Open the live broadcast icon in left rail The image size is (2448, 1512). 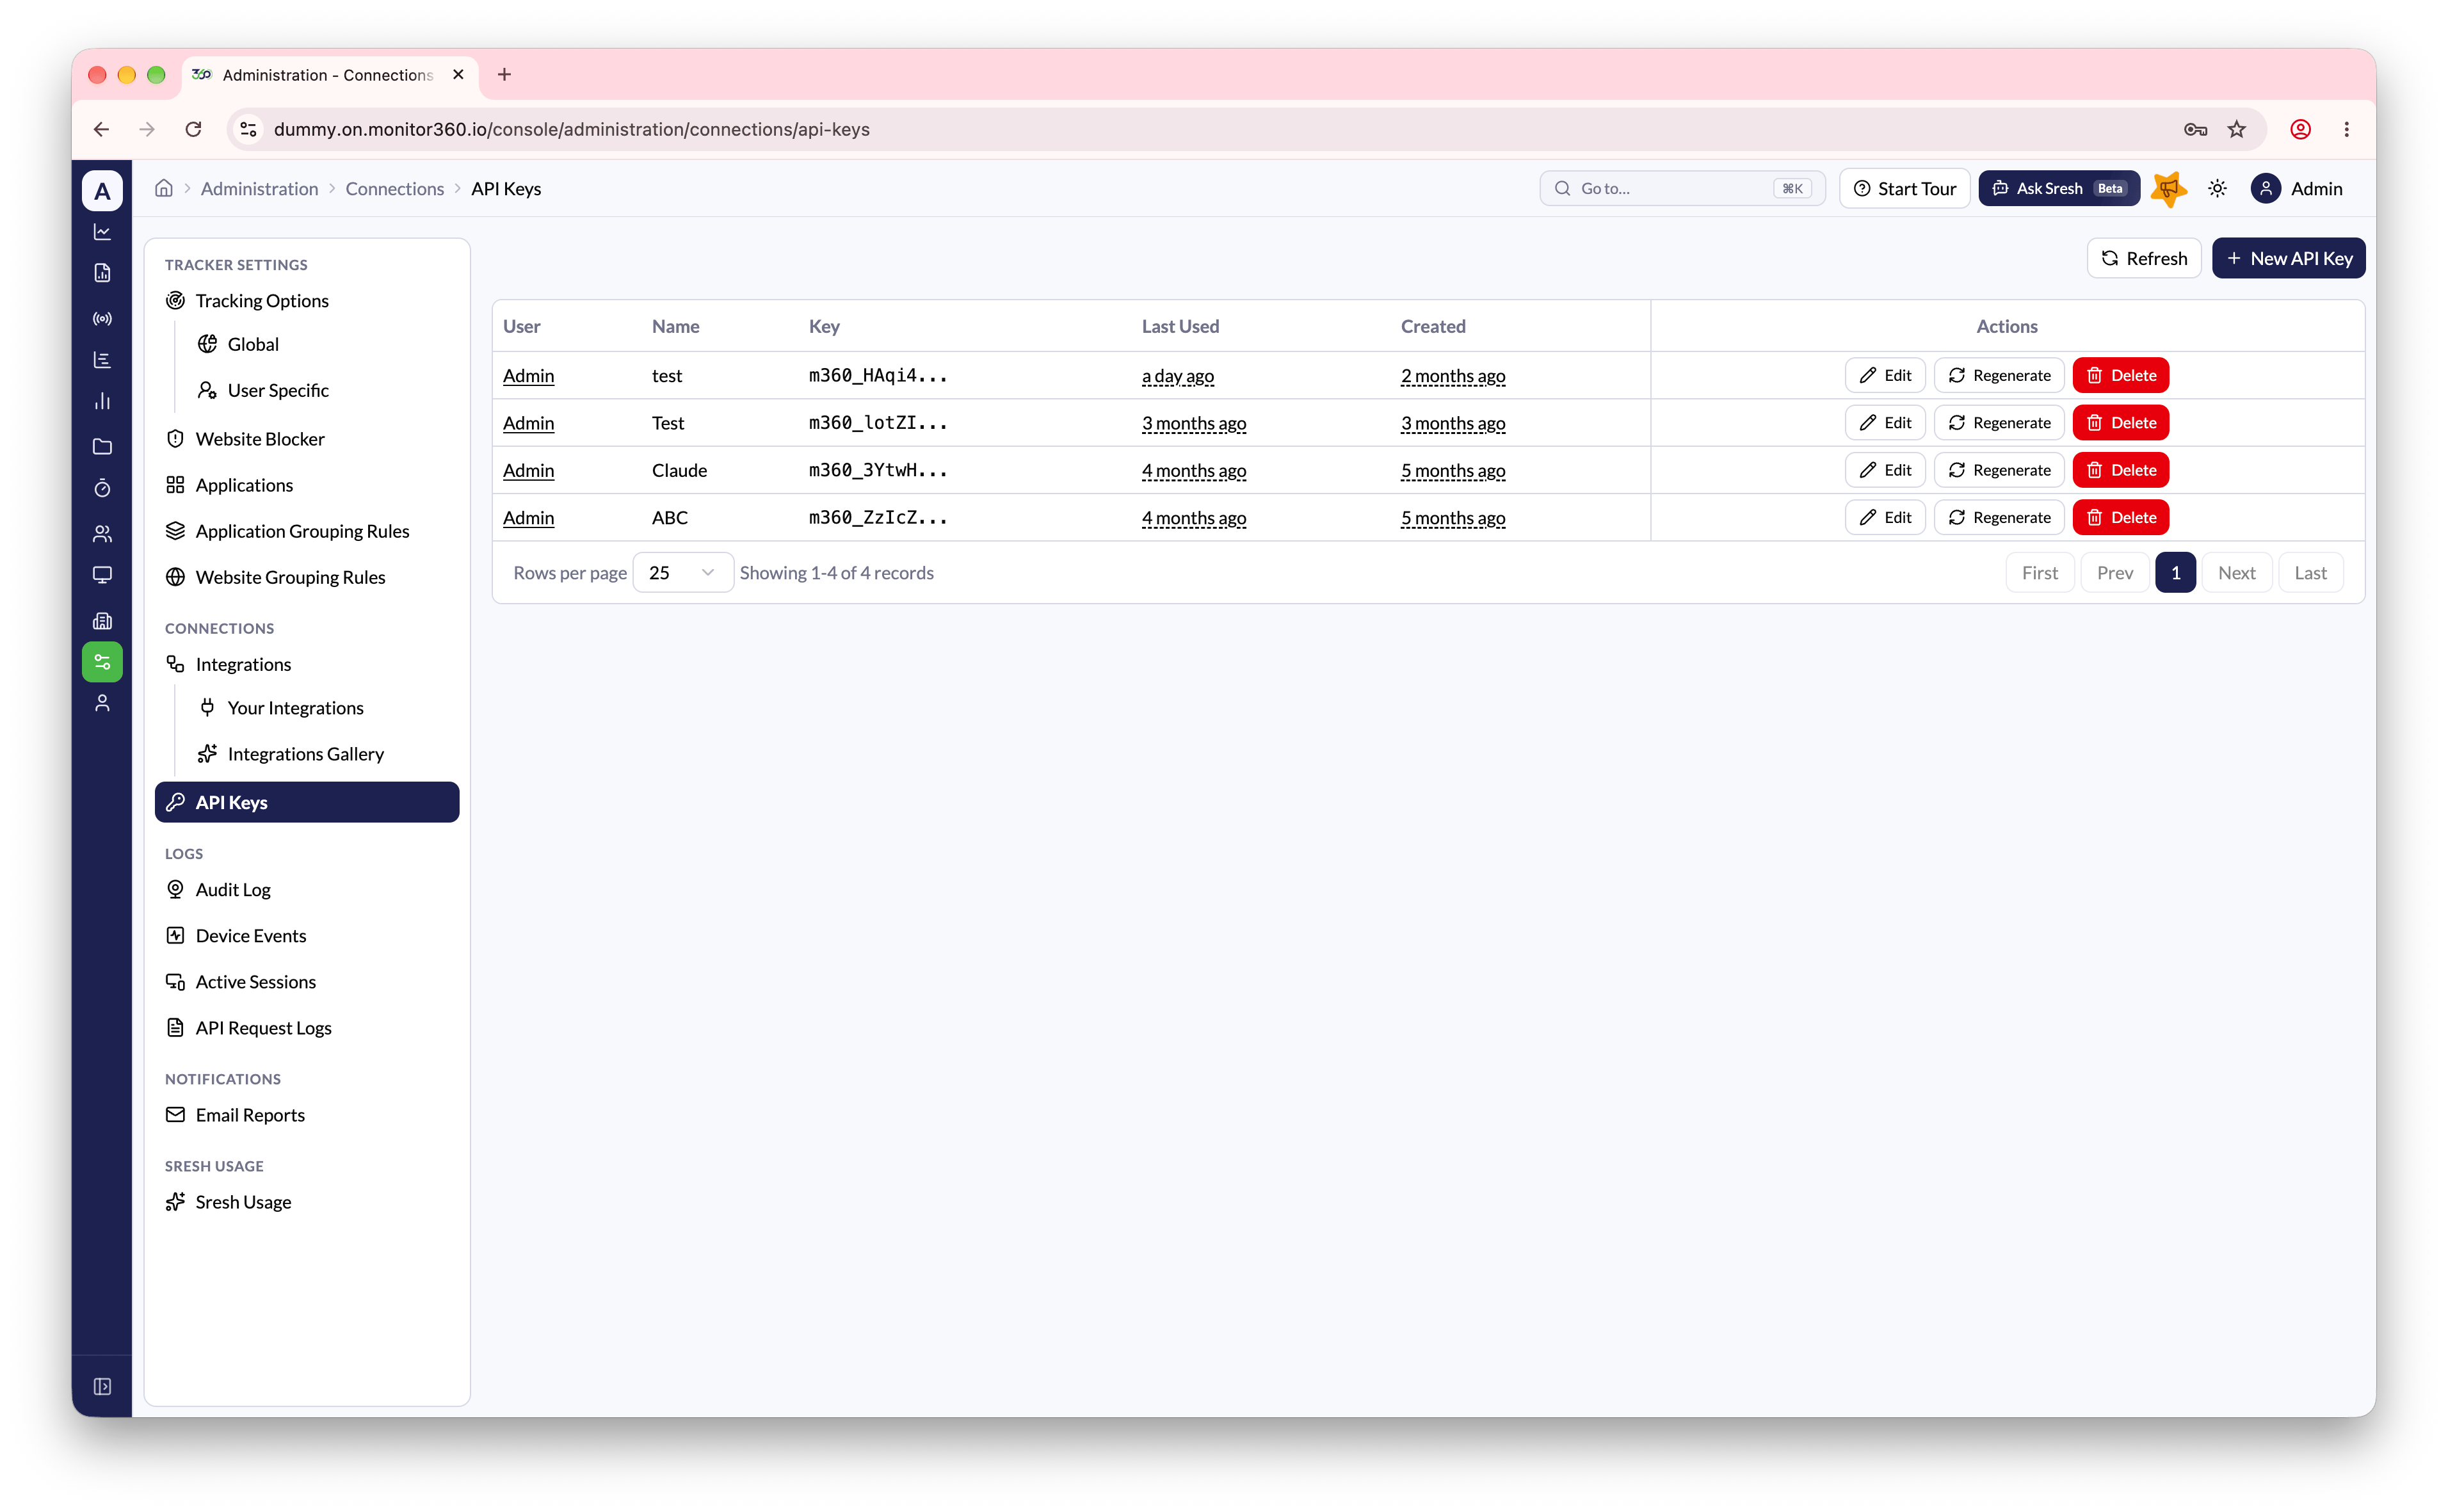pyautogui.click(x=102, y=319)
